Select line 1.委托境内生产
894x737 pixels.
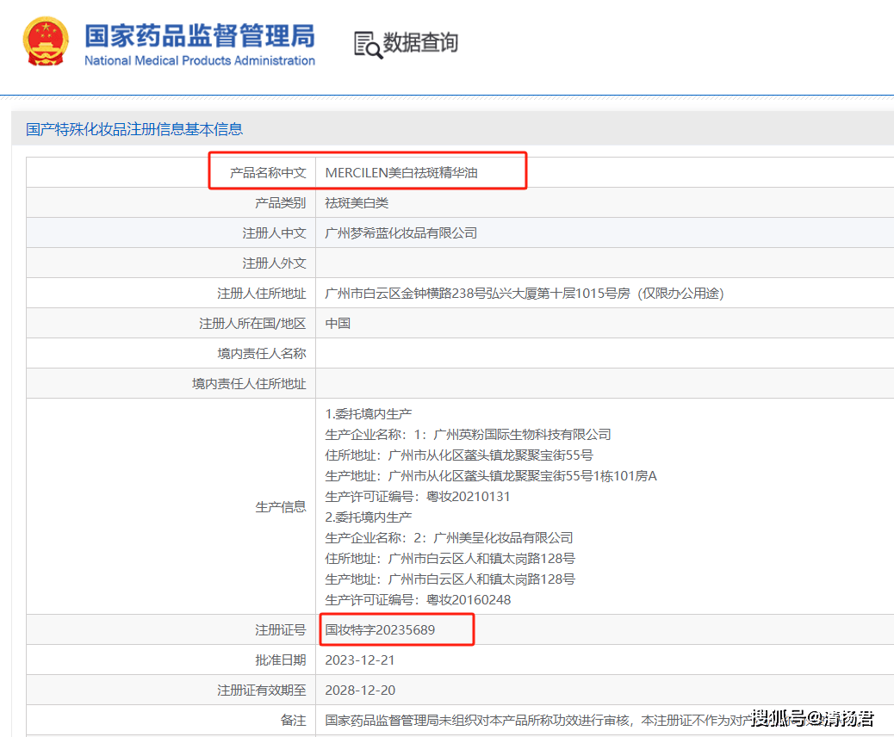coord(369,414)
